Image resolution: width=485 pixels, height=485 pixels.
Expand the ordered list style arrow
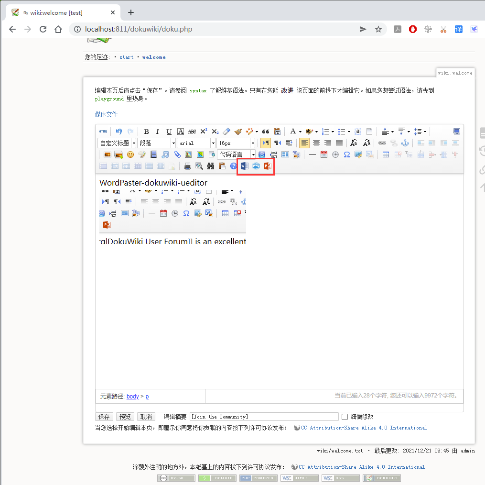(333, 132)
